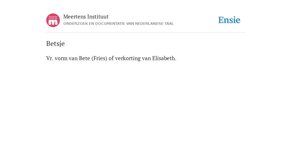Click the word 'Meertens' in the header title
Screen dimensions: 292x146
[74, 17]
